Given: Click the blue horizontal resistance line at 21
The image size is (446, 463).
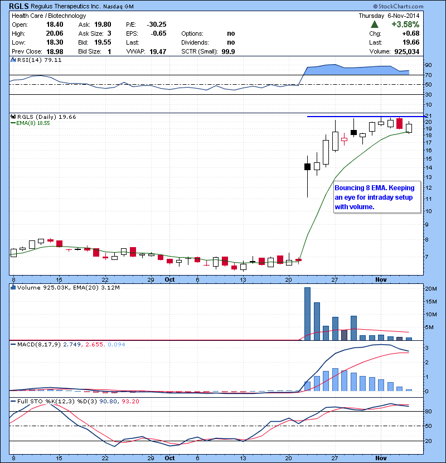Looking at the screenshot, I should coord(366,117).
